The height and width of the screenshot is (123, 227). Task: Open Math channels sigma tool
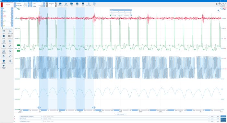(x=4, y=46)
